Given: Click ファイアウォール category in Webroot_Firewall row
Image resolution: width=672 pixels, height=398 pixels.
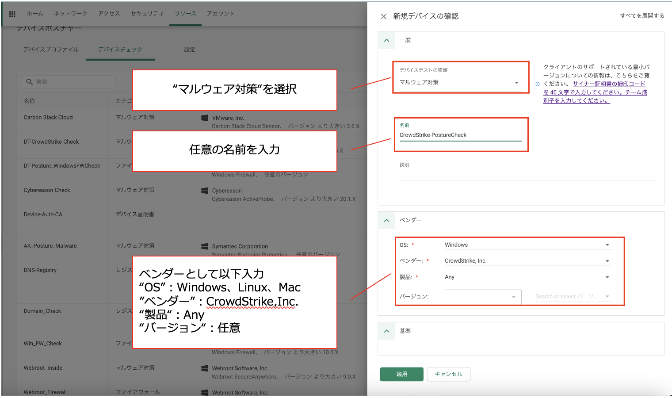Looking at the screenshot, I should (x=138, y=392).
